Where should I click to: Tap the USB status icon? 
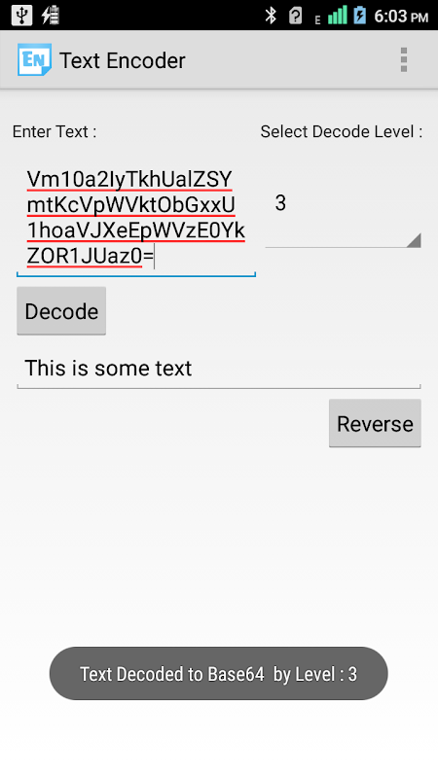[21, 16]
